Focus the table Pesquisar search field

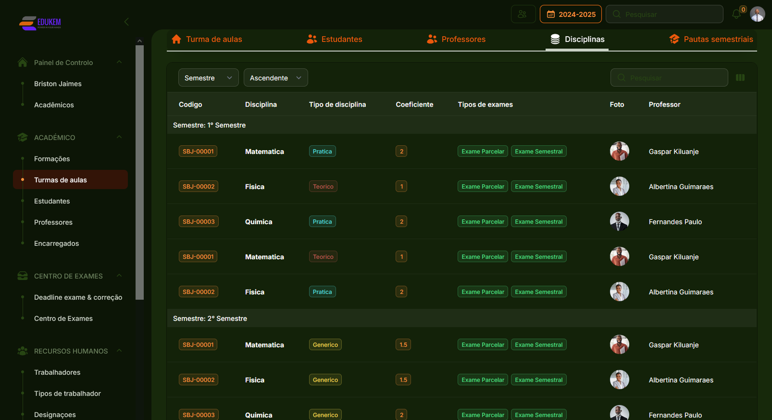pos(669,78)
